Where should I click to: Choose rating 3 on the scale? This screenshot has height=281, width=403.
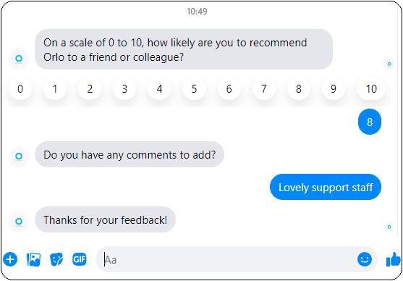click(124, 89)
